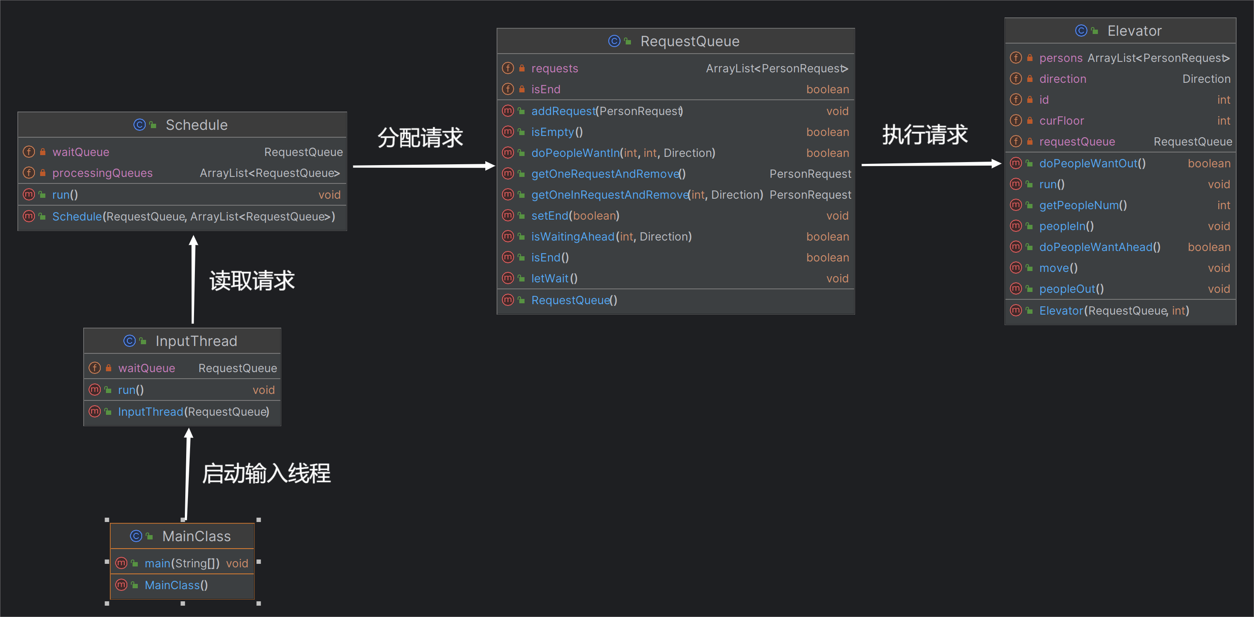Click the 启动输入线程 label text
This screenshot has width=1254, height=617.
[x=266, y=474]
